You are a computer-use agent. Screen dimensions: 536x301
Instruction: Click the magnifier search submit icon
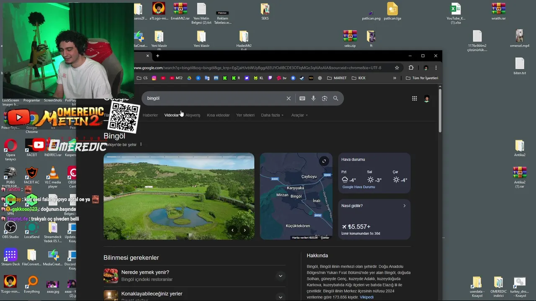(x=335, y=98)
